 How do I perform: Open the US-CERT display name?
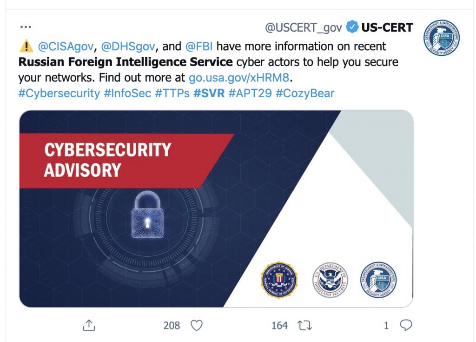387,27
